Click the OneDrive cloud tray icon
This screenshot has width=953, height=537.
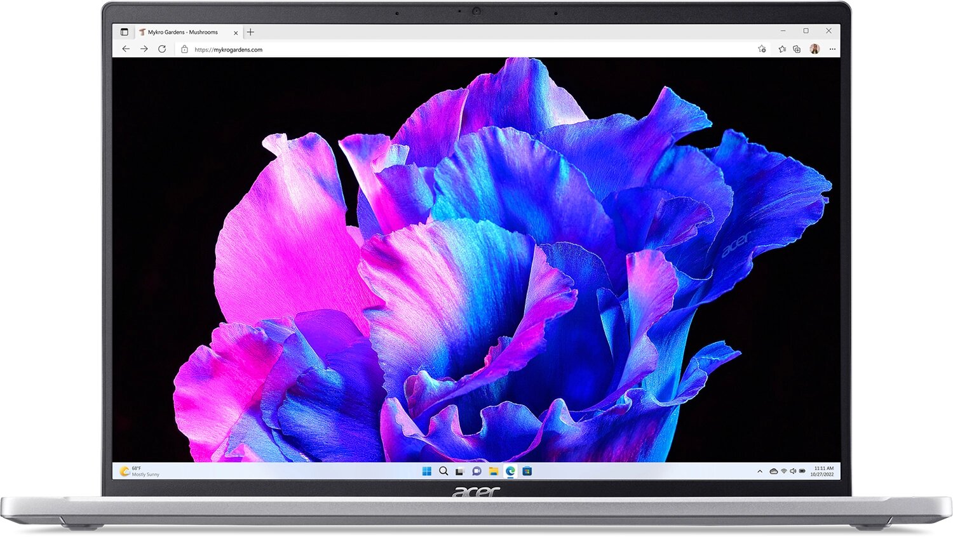[x=774, y=471]
